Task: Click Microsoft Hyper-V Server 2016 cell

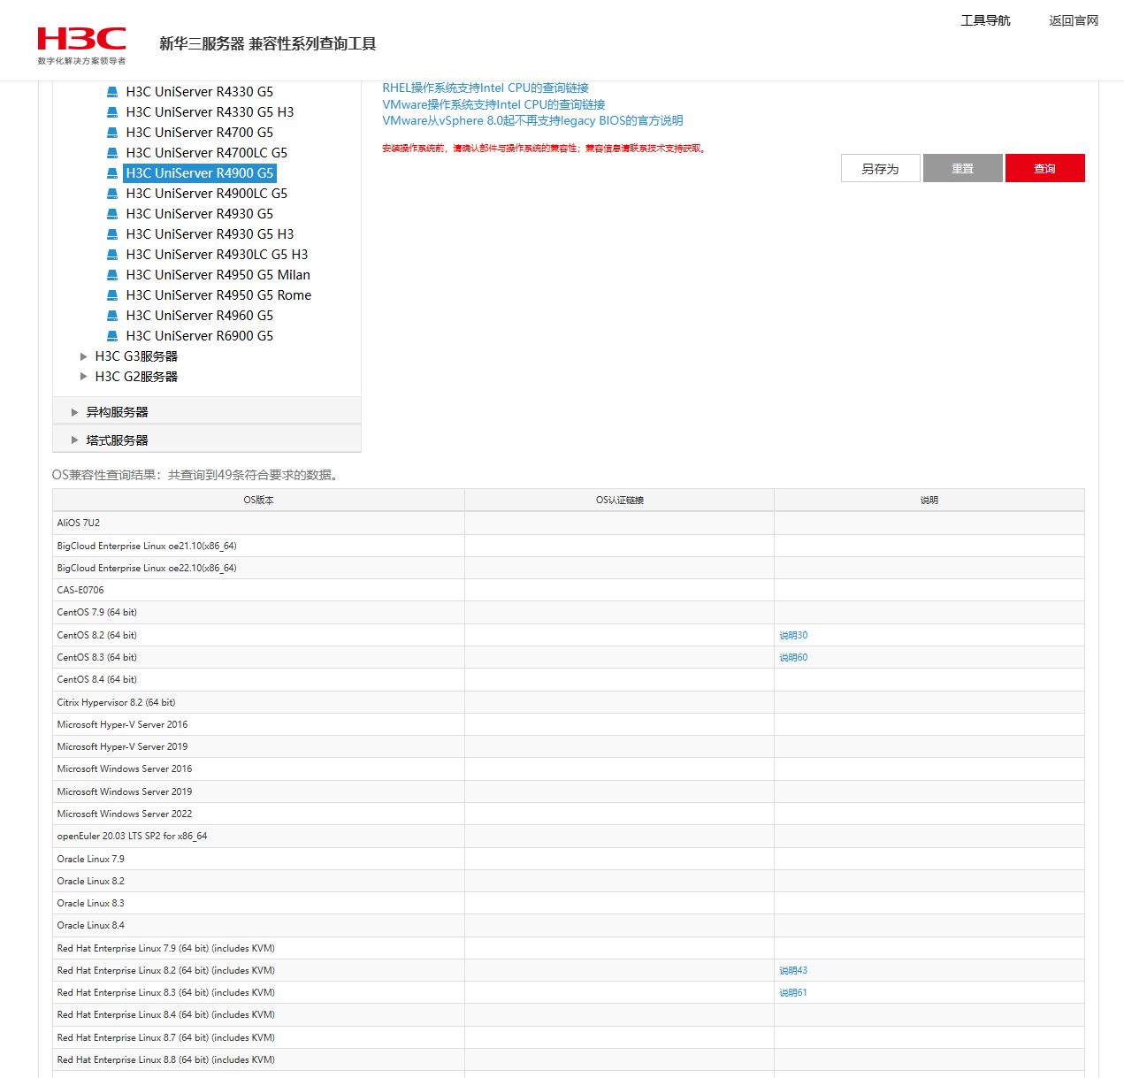Action: (258, 724)
